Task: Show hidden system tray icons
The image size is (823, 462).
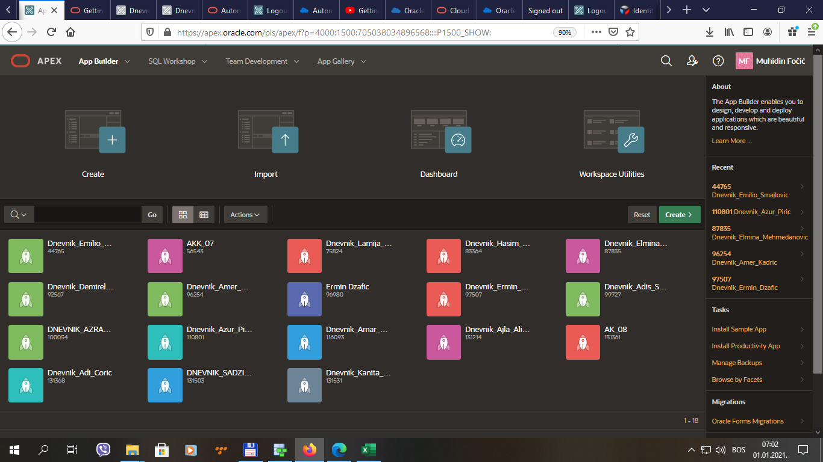Action: click(692, 449)
